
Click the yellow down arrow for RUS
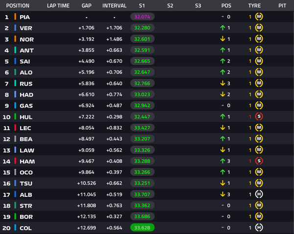(222, 83)
